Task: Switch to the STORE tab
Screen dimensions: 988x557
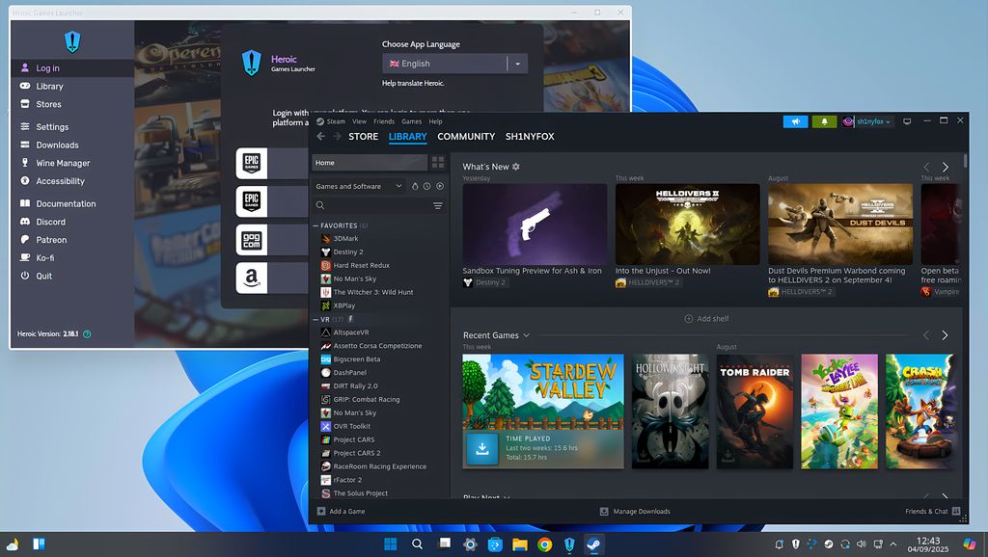Action: 364,137
